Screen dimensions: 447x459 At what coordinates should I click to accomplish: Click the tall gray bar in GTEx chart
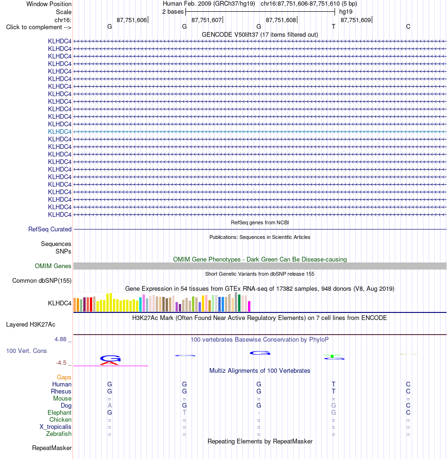click(236, 302)
